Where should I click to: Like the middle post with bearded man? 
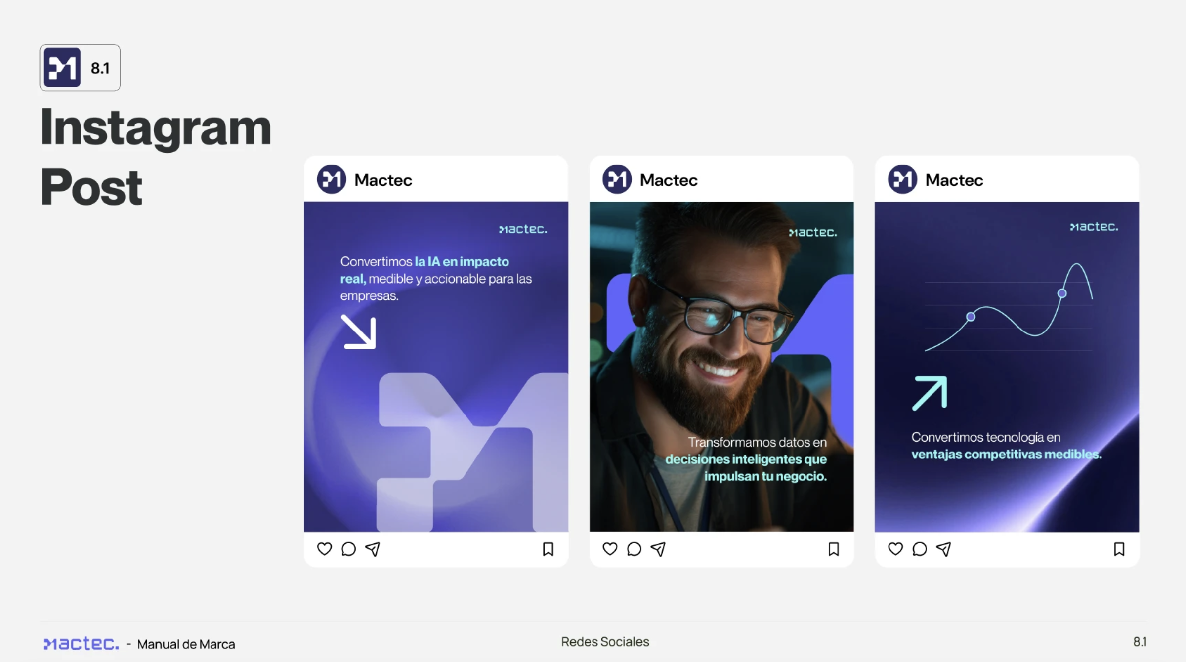[x=610, y=549]
